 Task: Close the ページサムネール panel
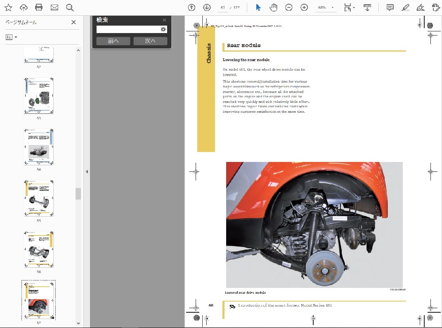pyautogui.click(x=73, y=22)
